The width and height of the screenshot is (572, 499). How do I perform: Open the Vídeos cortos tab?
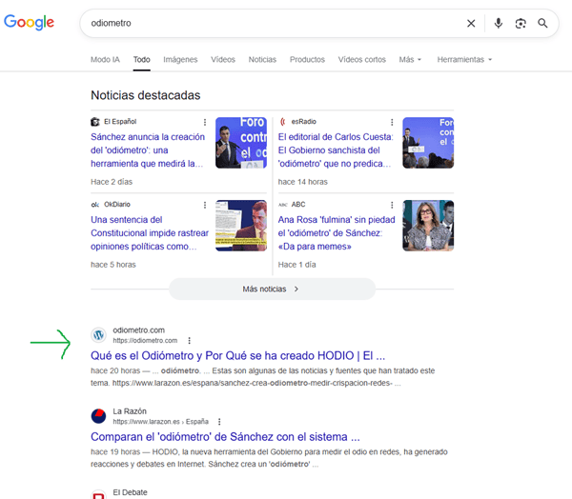[362, 59]
